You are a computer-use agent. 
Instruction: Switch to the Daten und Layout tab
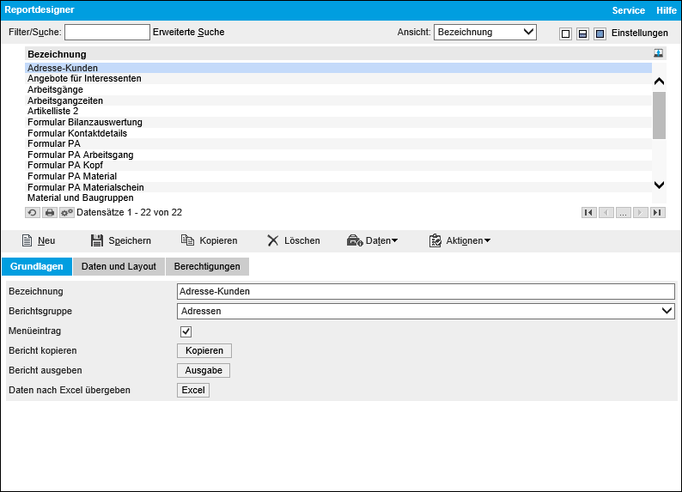pos(119,266)
